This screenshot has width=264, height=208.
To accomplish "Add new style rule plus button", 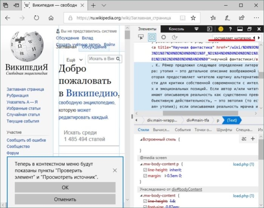I will pyautogui.click(x=253, y=139).
